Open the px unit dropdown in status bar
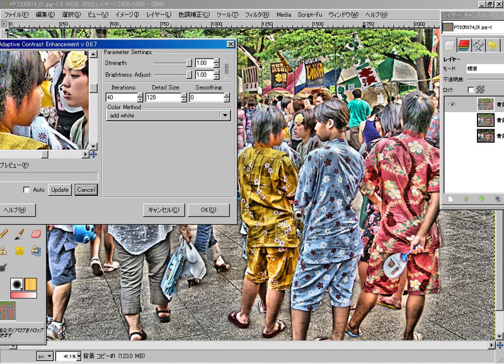Screen dimensions: 504x364 44,356
